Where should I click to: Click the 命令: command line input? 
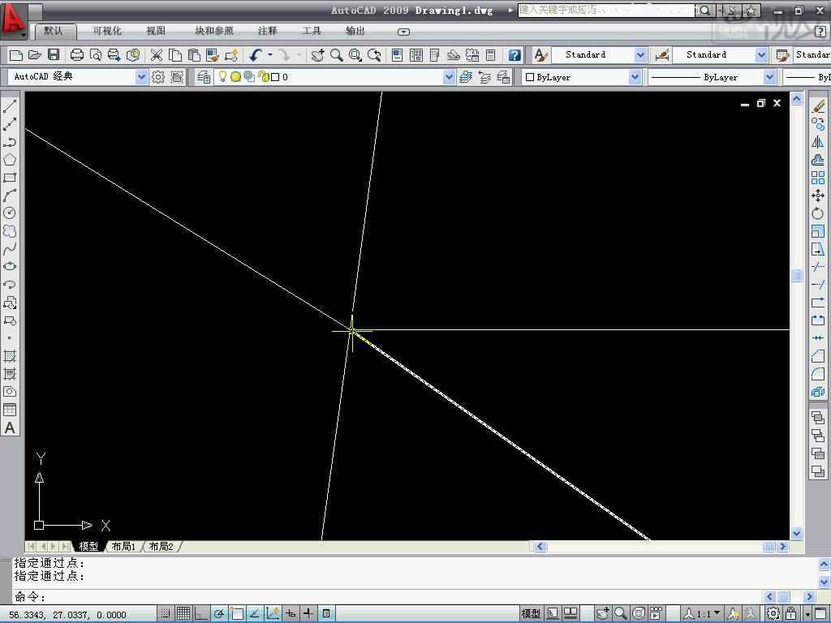390,597
